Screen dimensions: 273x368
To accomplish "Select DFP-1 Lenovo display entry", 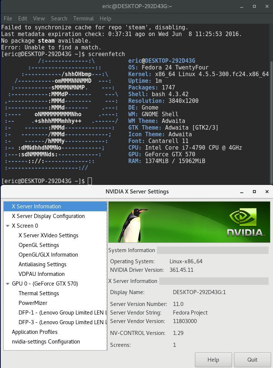I will 62,313.
